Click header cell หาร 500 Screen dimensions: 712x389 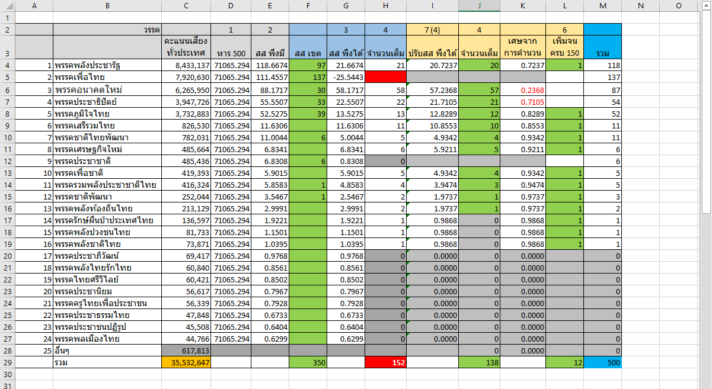pos(231,47)
